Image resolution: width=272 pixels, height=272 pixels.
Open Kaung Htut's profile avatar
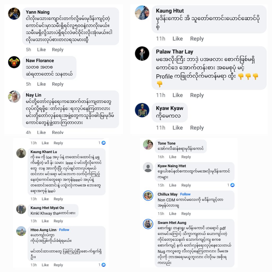[x=142, y=12]
